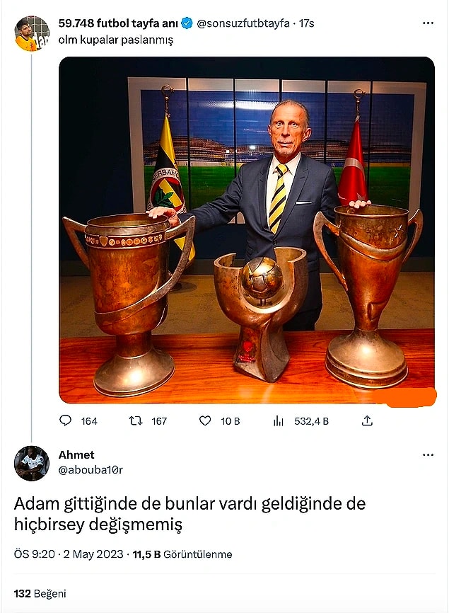Open Ahmet's profile picture
Viewport: 449px width, 613px height.
(32, 463)
